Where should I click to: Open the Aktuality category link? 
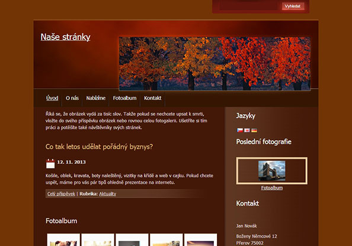pyautogui.click(x=107, y=194)
